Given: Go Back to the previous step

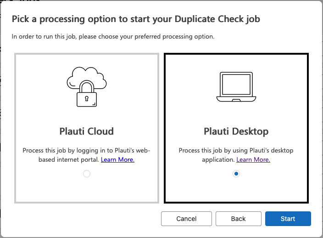Looking at the screenshot, I should point(238,219).
